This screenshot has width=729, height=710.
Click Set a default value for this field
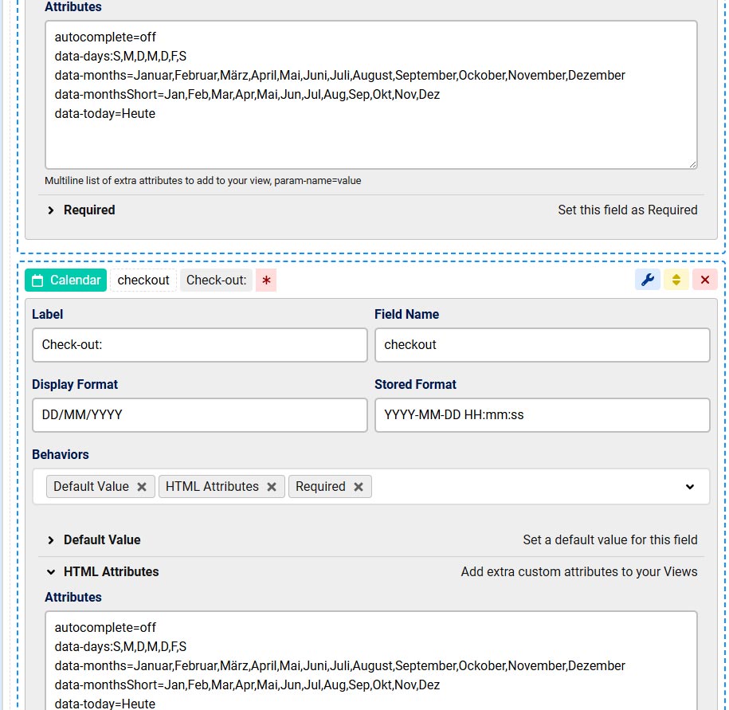click(610, 539)
